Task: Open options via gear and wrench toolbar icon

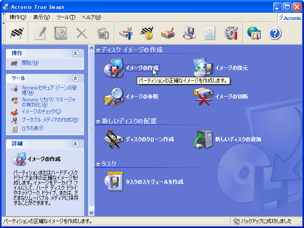Action: pos(231,33)
